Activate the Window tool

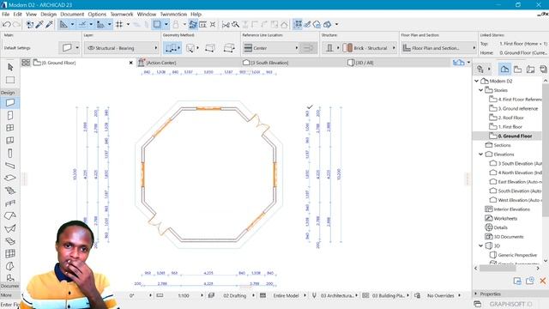pyautogui.click(x=10, y=128)
